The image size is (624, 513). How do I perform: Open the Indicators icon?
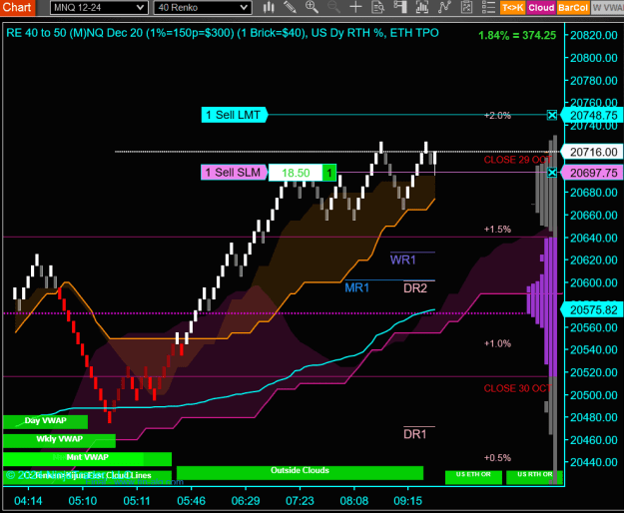coord(444,7)
